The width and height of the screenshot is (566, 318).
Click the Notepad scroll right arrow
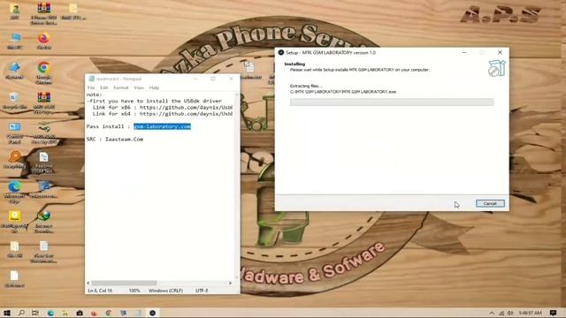coord(230,283)
